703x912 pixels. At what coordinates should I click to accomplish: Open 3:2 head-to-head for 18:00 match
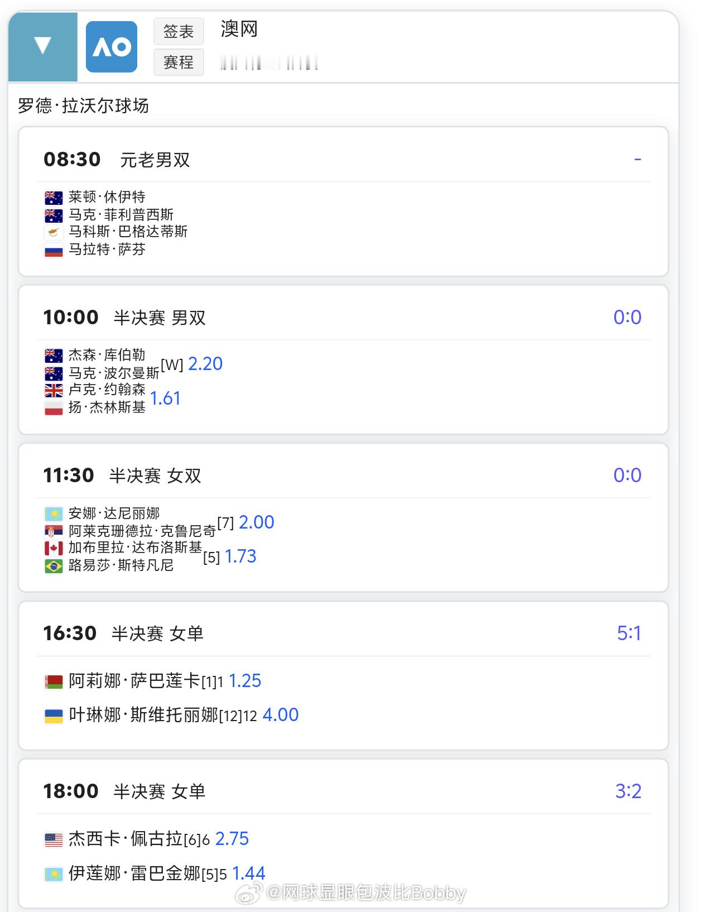(x=628, y=791)
